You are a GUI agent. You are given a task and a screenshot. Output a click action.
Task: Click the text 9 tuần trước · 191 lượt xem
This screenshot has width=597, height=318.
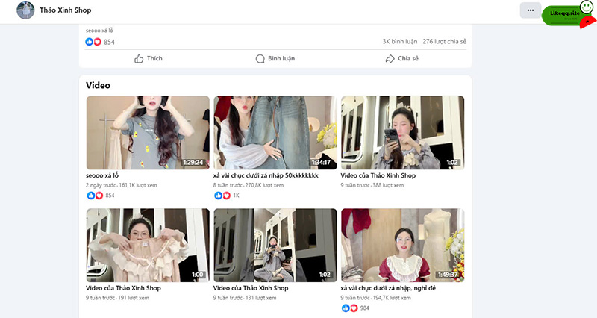(117, 298)
